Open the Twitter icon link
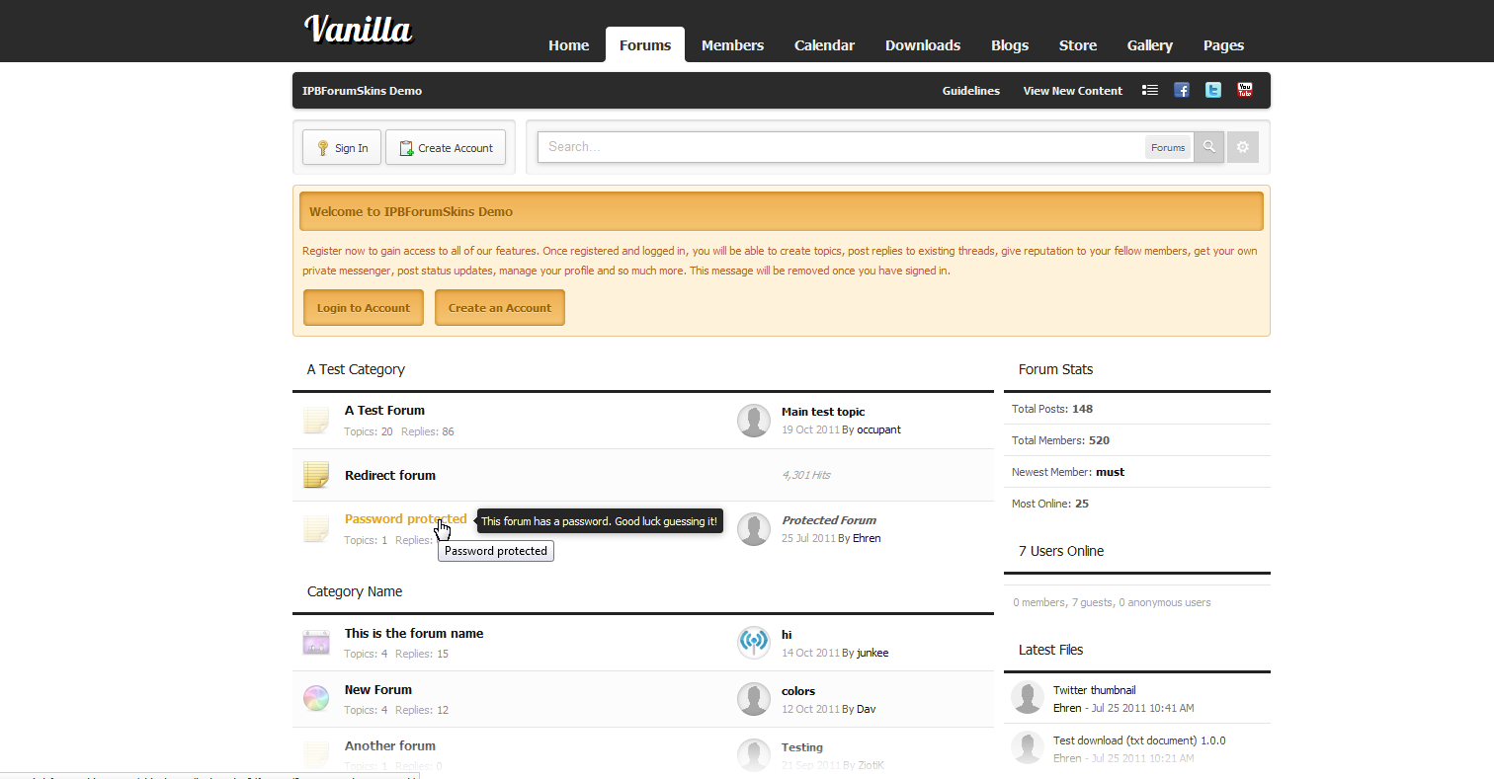1494x779 pixels. click(1213, 90)
